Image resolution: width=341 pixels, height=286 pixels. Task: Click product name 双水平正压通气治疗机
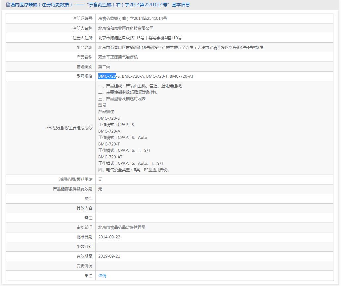tap(118, 57)
